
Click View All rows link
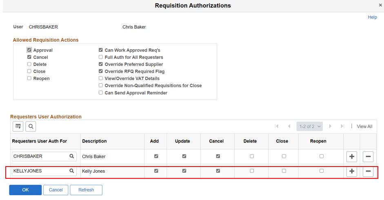364,127
